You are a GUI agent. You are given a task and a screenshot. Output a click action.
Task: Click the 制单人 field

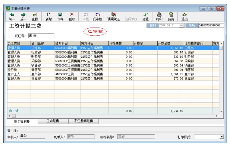click(81, 136)
